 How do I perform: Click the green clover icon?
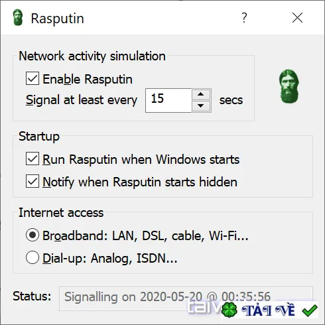229,310
